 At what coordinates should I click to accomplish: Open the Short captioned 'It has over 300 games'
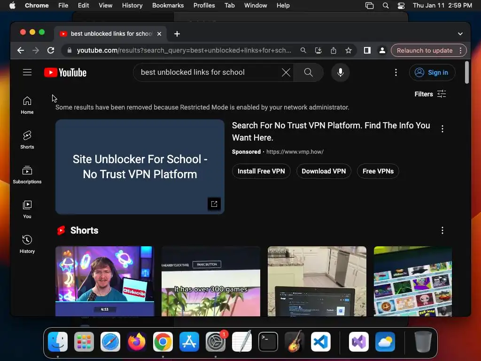point(211,281)
